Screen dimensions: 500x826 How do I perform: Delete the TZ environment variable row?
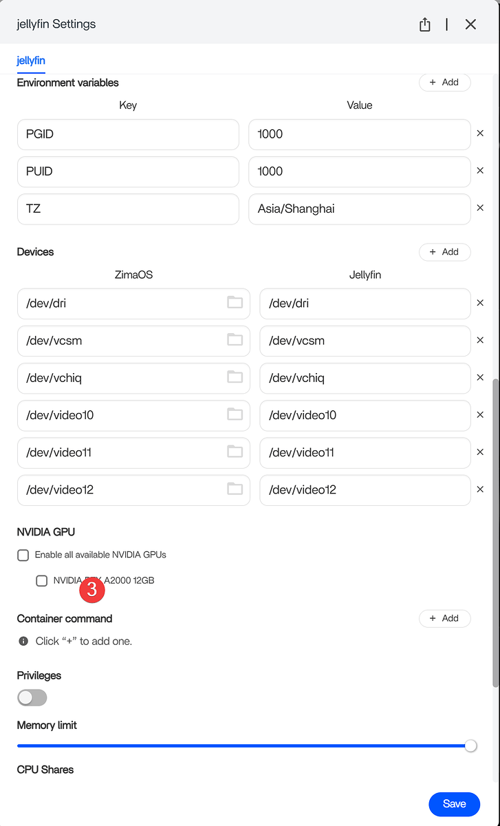pyautogui.click(x=480, y=208)
